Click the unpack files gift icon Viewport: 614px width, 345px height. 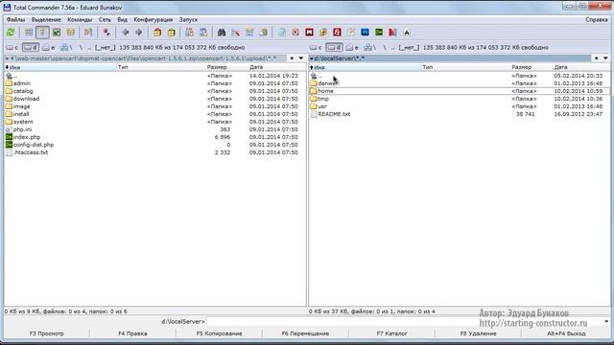pos(171,33)
